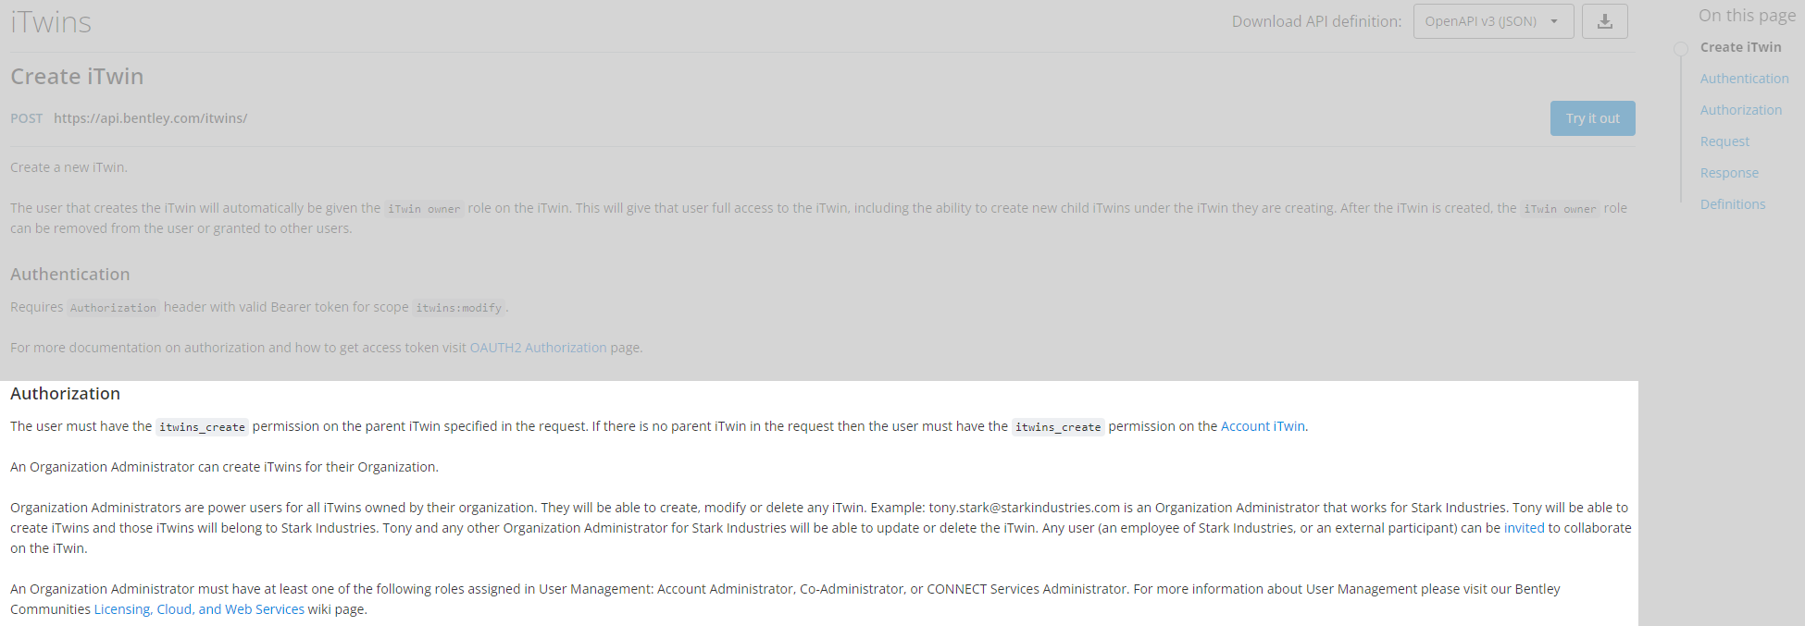This screenshot has height=626, width=1805.
Task: Follow the Account iTwin link
Action: [x=1263, y=426]
